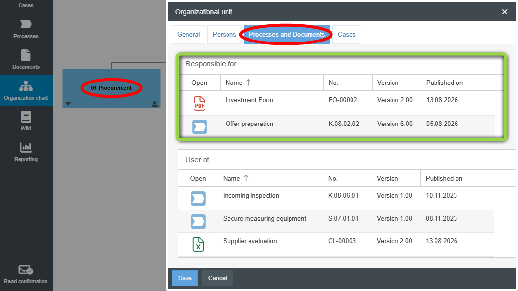The image size is (518, 291).
Task: Click the CL-00003 number cell
Action: [x=342, y=241]
